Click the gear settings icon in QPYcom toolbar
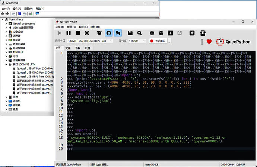Image resolution: width=257 pixels, height=167 pixels. click(x=152, y=33)
